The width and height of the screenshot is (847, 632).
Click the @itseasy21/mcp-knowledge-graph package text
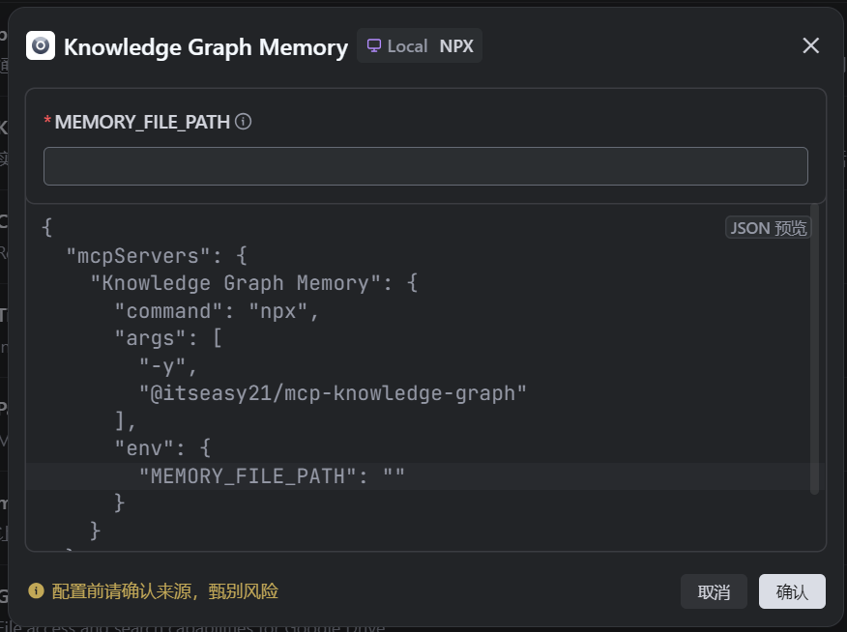334,393
